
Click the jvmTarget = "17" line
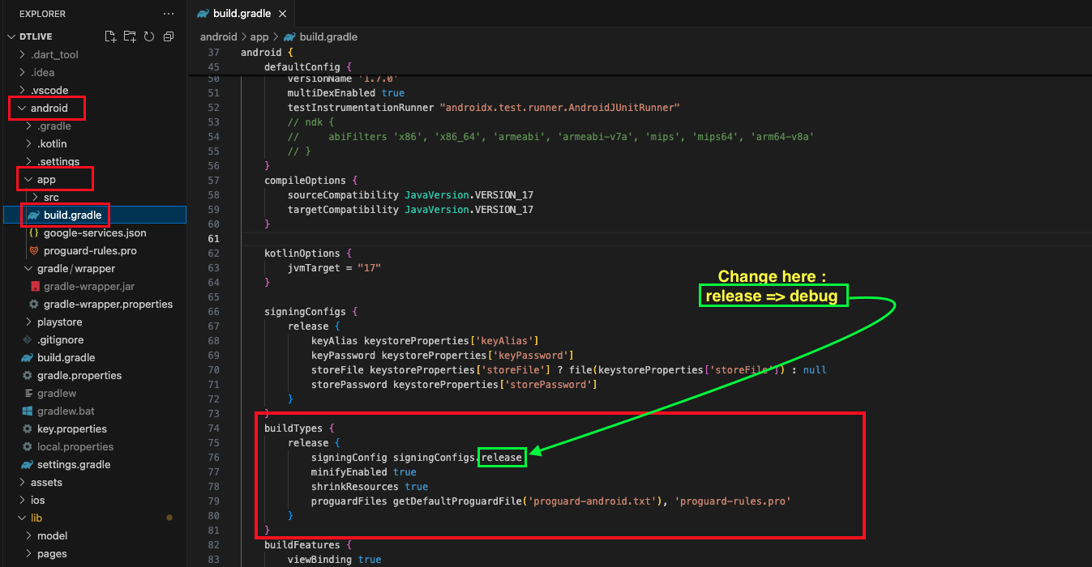(334, 268)
